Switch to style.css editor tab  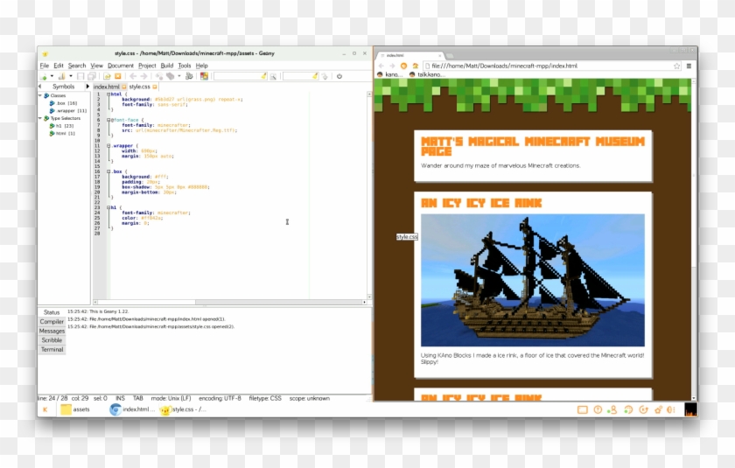point(143,87)
